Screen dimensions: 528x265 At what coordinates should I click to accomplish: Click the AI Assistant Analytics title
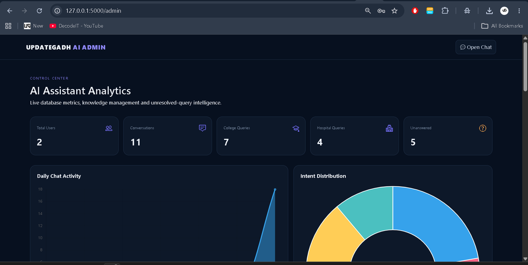click(80, 91)
